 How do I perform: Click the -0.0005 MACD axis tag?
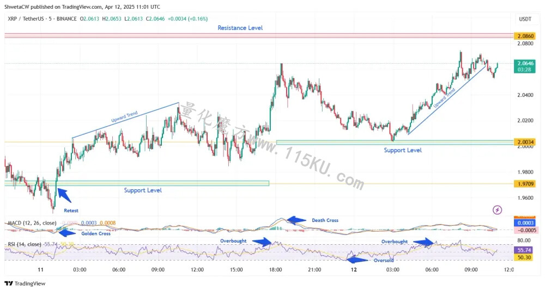pos(526,230)
